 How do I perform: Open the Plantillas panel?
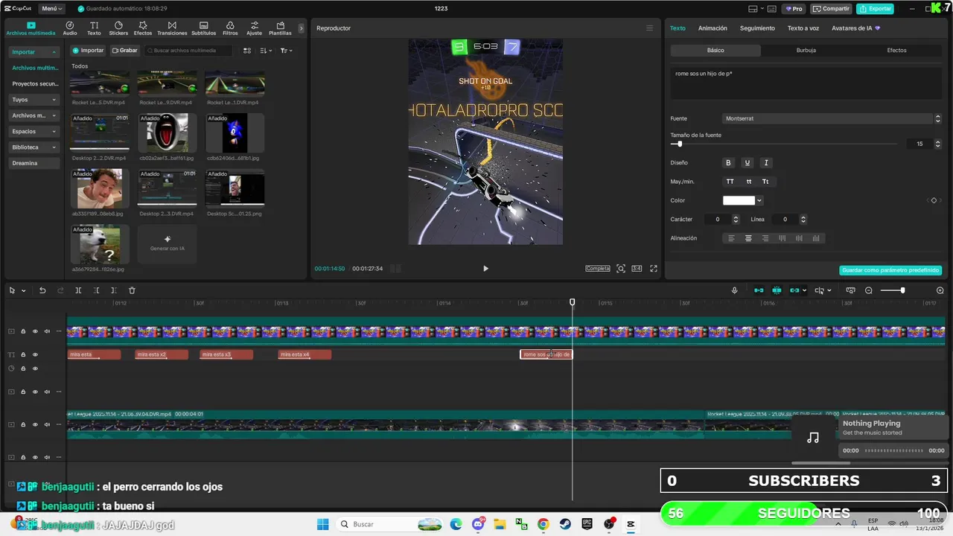[x=280, y=28]
